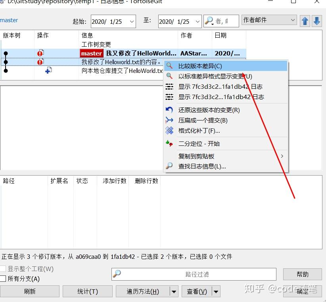326x302 pixels.
Task: Choose 压扁成一个提交(B)
Action: coord(226,120)
